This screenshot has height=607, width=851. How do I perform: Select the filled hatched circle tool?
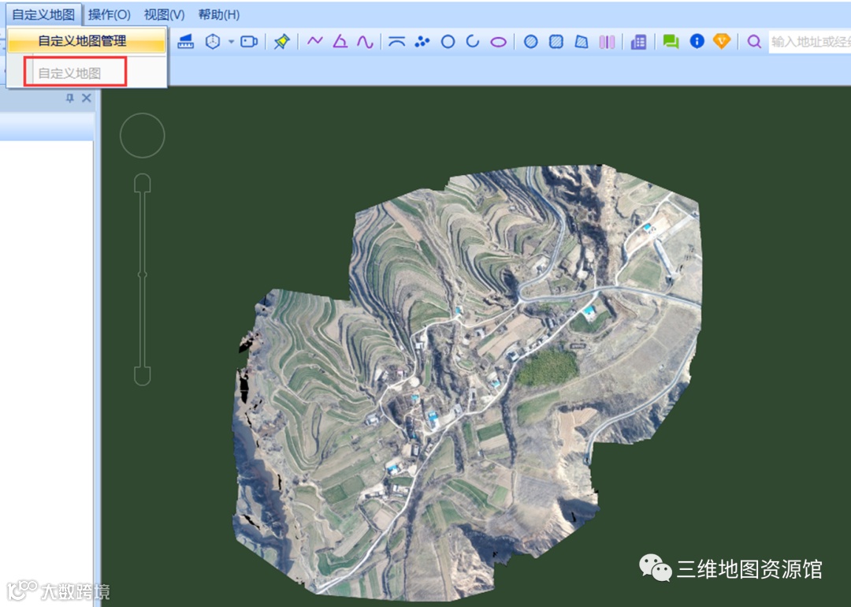pyautogui.click(x=531, y=42)
